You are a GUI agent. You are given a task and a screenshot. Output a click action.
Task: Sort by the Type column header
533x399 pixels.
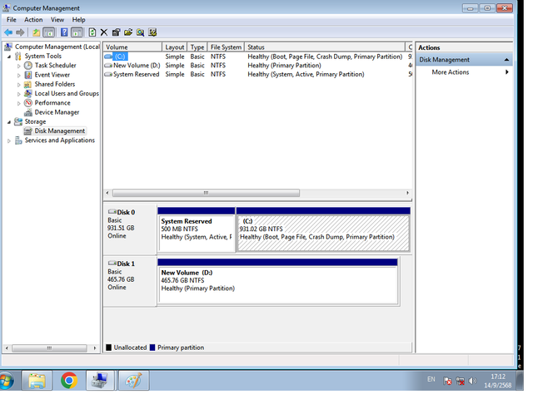197,47
